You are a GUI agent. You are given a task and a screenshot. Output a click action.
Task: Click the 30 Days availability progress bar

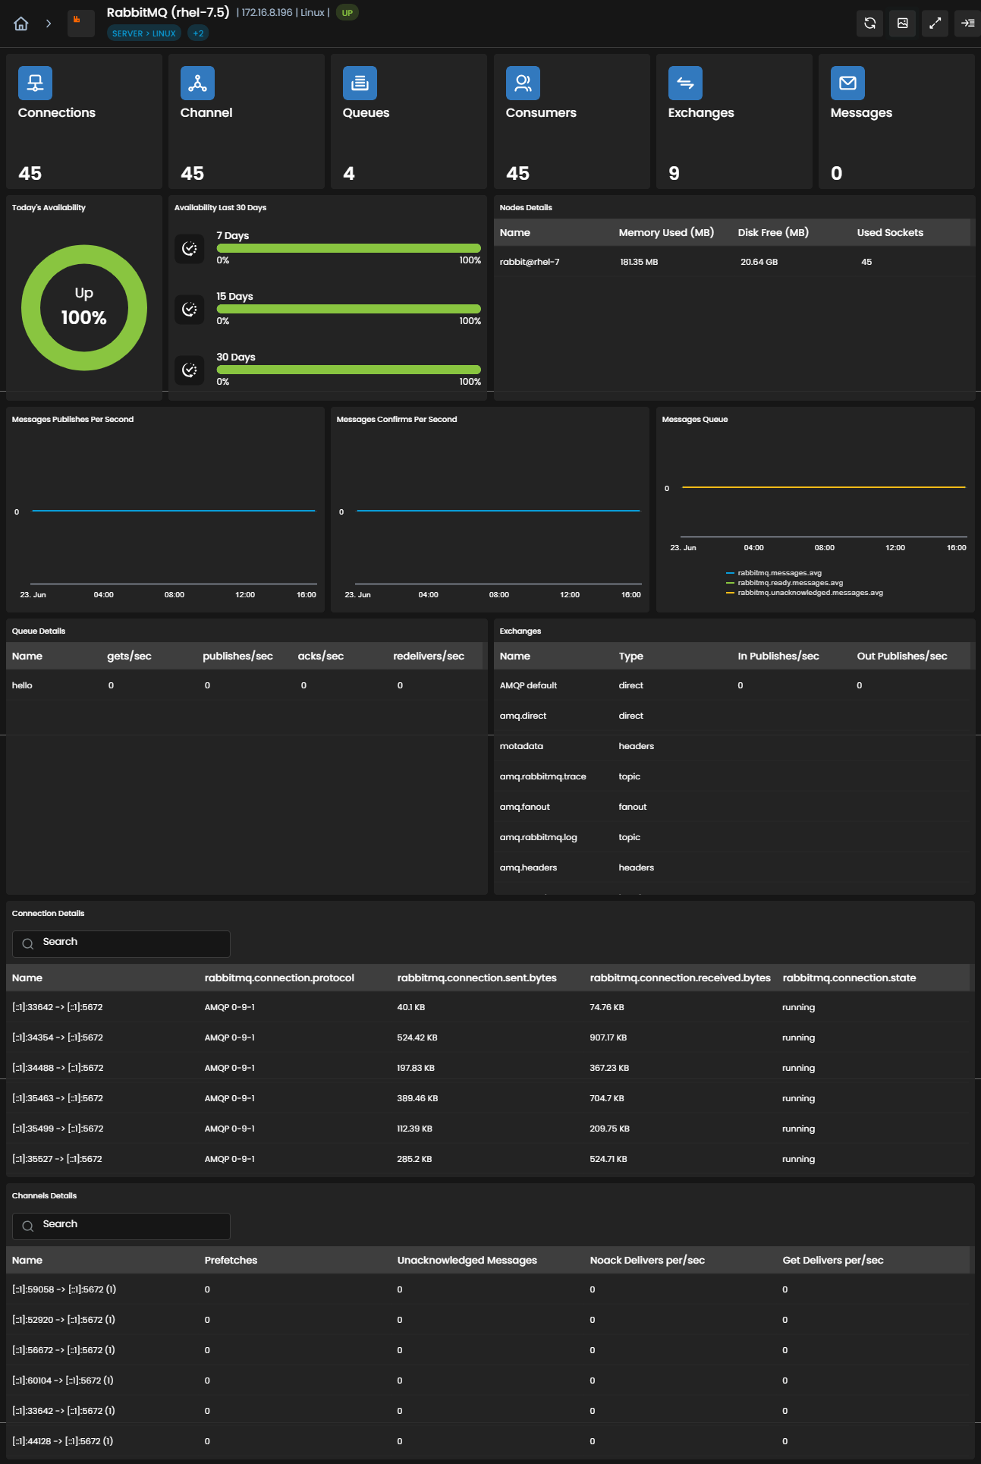pyautogui.click(x=349, y=370)
